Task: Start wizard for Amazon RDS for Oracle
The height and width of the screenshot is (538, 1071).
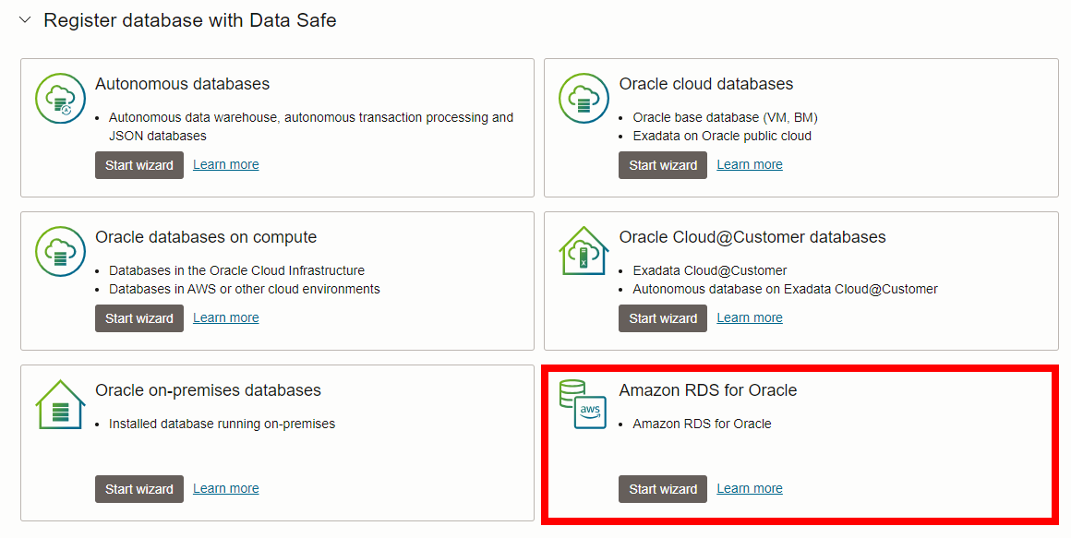Action: (x=662, y=488)
